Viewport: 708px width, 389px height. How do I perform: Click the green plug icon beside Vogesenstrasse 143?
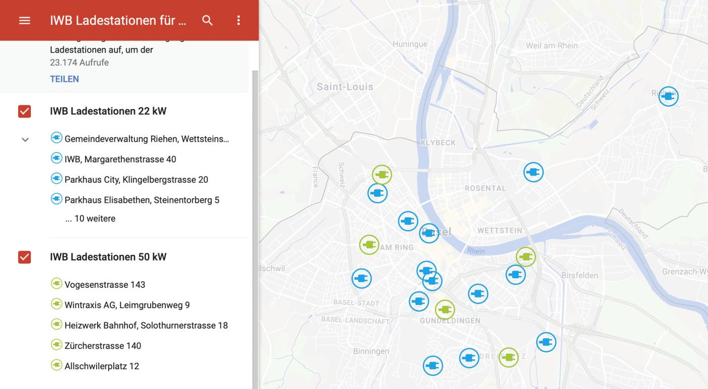pos(55,284)
